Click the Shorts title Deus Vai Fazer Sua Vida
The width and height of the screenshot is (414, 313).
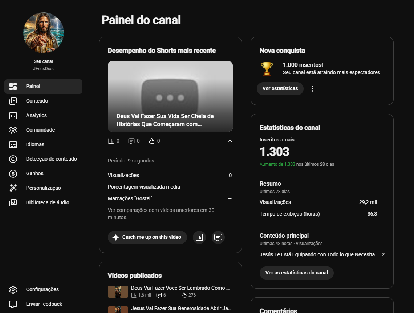click(165, 120)
